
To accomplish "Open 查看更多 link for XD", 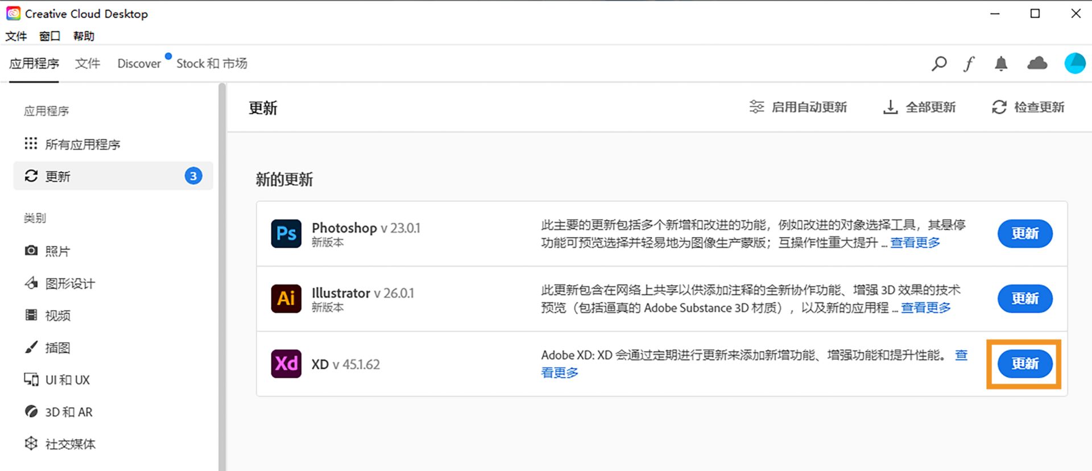I will [560, 373].
